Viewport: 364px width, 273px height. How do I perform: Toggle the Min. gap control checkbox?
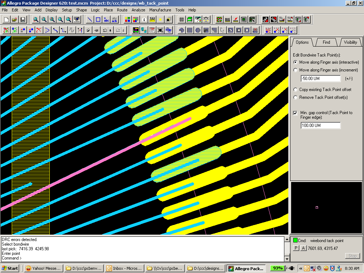pyautogui.click(x=295, y=113)
